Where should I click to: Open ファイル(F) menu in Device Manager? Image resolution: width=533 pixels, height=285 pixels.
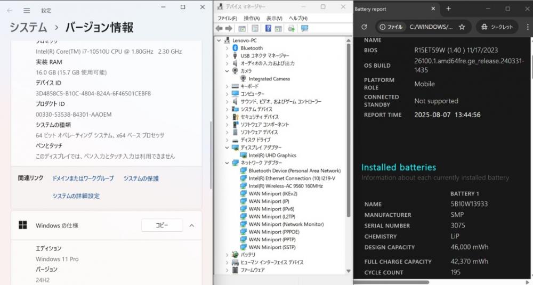228,18
